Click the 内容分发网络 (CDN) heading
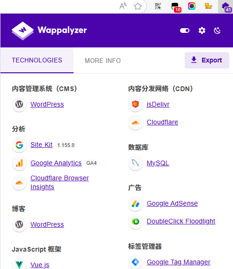Viewport: 233px width, 269px height. click(x=160, y=89)
